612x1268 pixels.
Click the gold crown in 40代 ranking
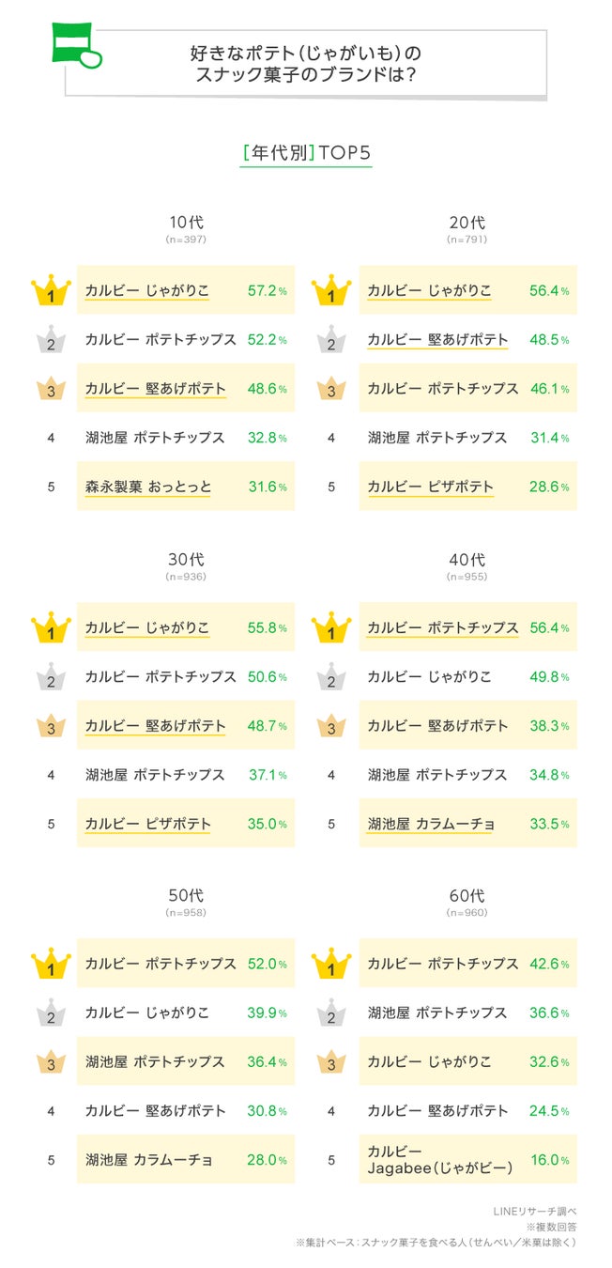[333, 628]
